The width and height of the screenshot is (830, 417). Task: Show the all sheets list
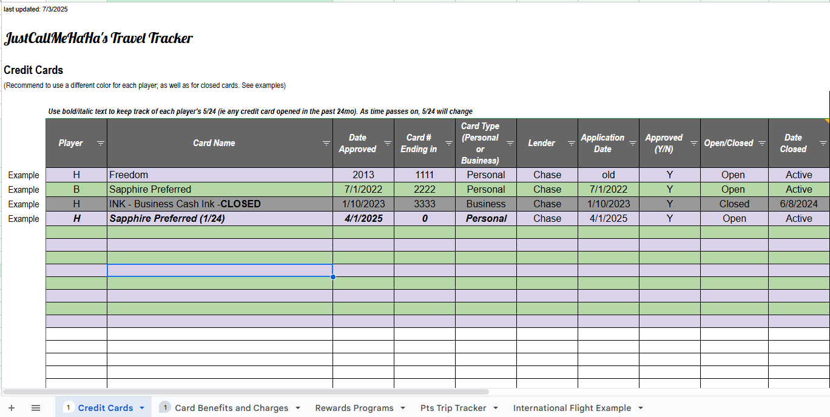(36, 408)
